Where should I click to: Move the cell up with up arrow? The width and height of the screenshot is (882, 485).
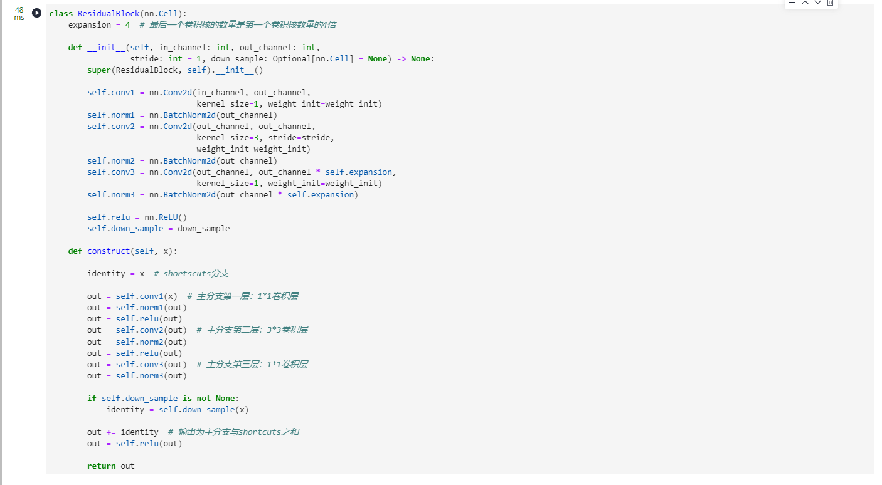(x=805, y=3)
